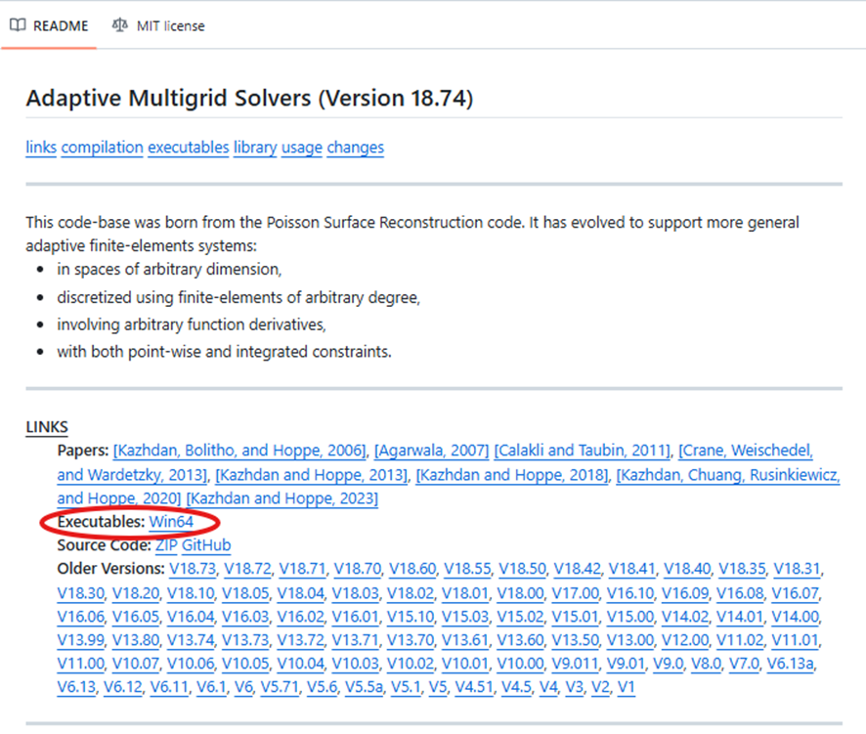
Task: Jump to the compilation section link
Action: click(103, 148)
